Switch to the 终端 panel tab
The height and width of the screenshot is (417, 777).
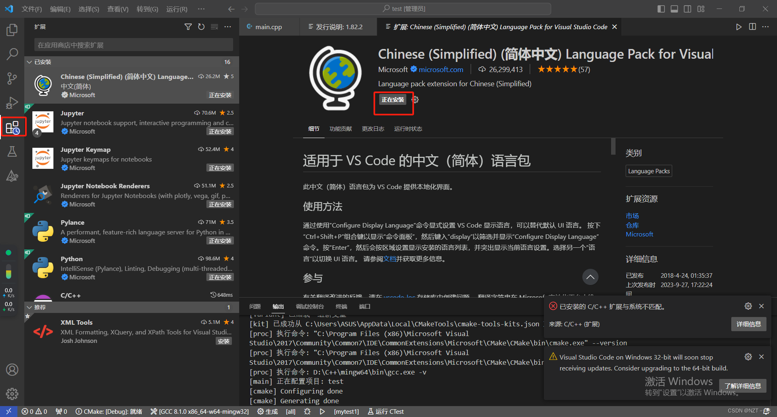click(341, 306)
